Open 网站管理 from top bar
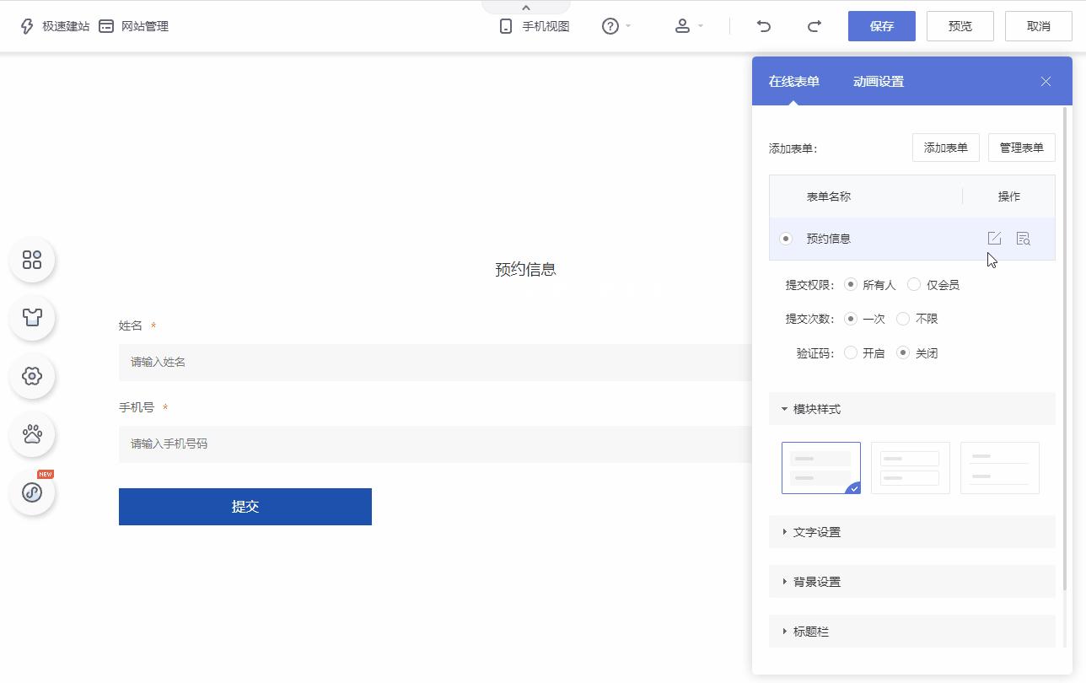This screenshot has width=1086, height=683. coord(134,26)
